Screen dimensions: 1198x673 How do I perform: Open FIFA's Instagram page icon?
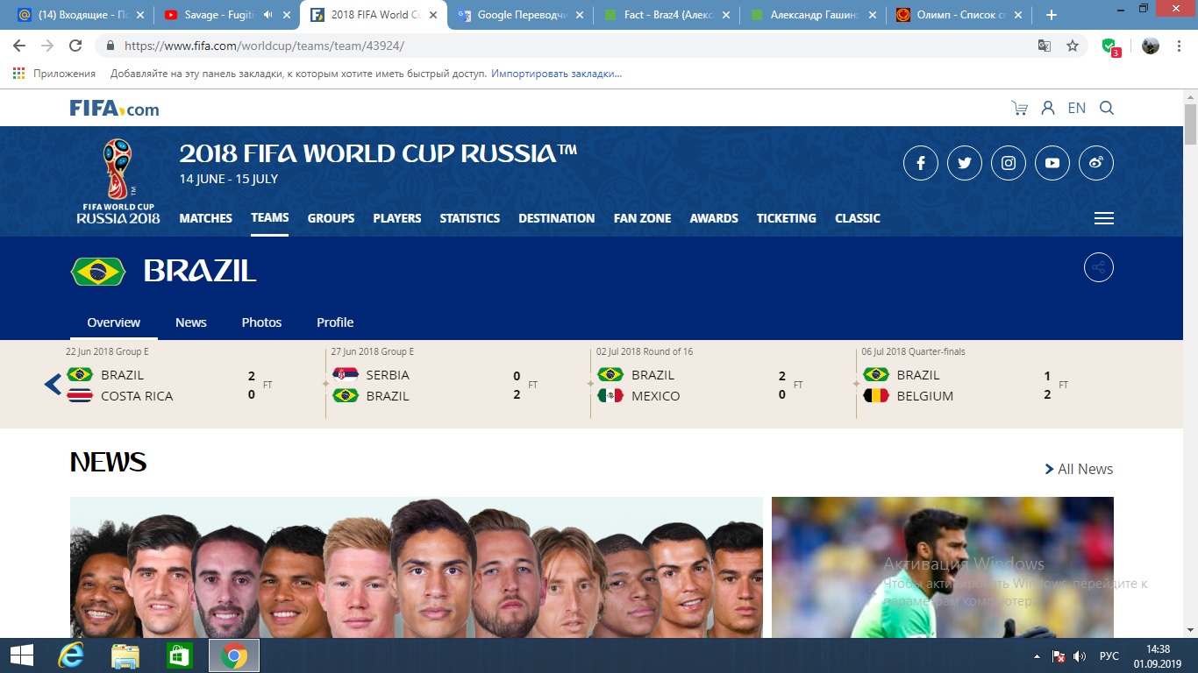(x=1009, y=163)
